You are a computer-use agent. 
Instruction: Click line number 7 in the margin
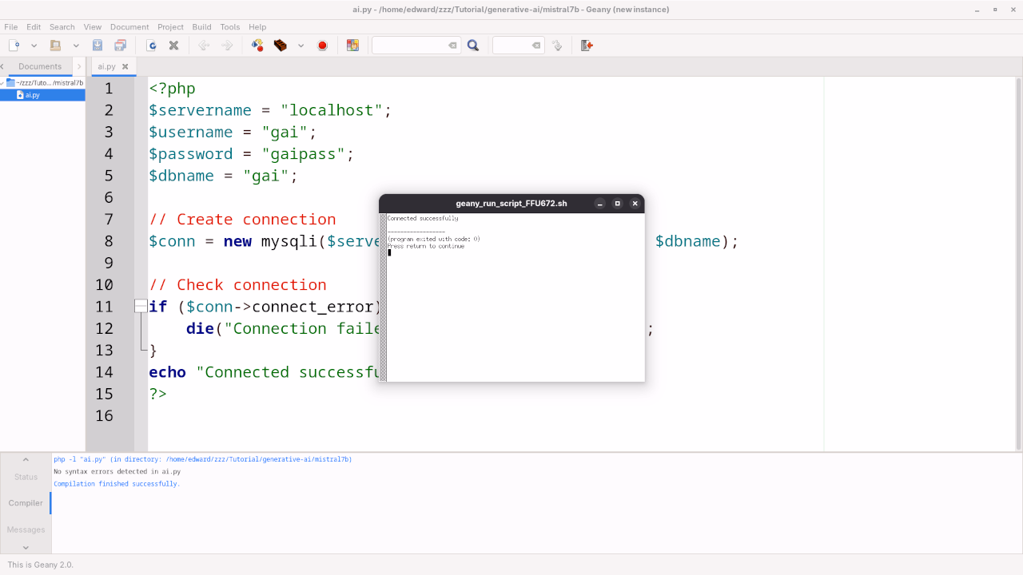pyautogui.click(x=109, y=219)
